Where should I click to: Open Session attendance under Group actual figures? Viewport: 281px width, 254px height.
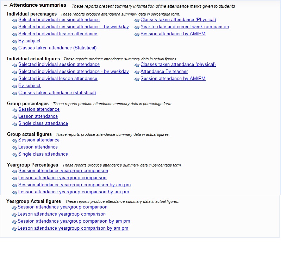click(39, 140)
